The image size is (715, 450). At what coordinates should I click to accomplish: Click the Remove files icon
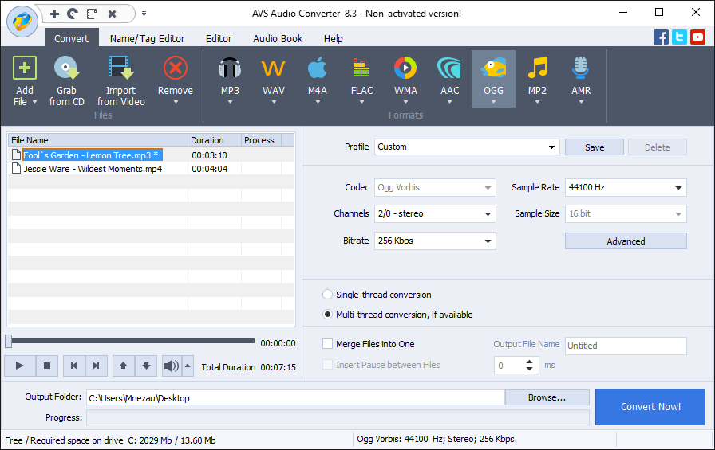click(176, 68)
